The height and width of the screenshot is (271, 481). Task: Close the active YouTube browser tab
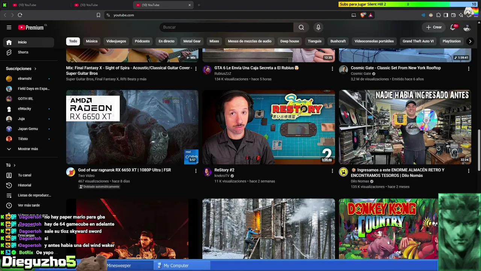[190, 5]
